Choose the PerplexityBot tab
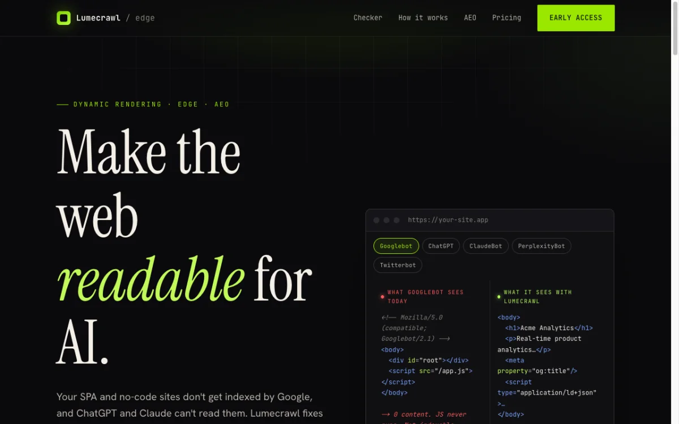The image size is (679, 424). click(x=542, y=246)
